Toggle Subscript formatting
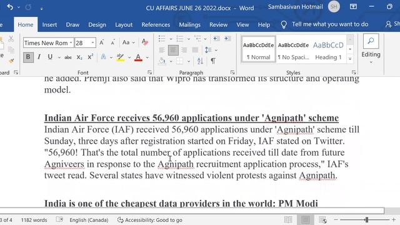Screen dimensions: 400x225 coord(79,57)
